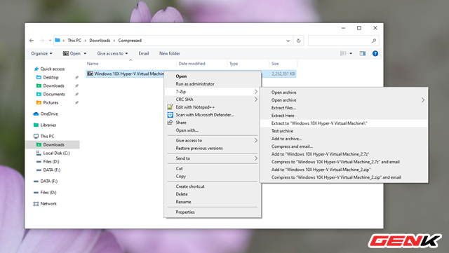Image resolution: width=449 pixels, height=253 pixels.
Task: Choose 'Add to archive...' in 7-Zip submenu
Action: tap(344, 139)
